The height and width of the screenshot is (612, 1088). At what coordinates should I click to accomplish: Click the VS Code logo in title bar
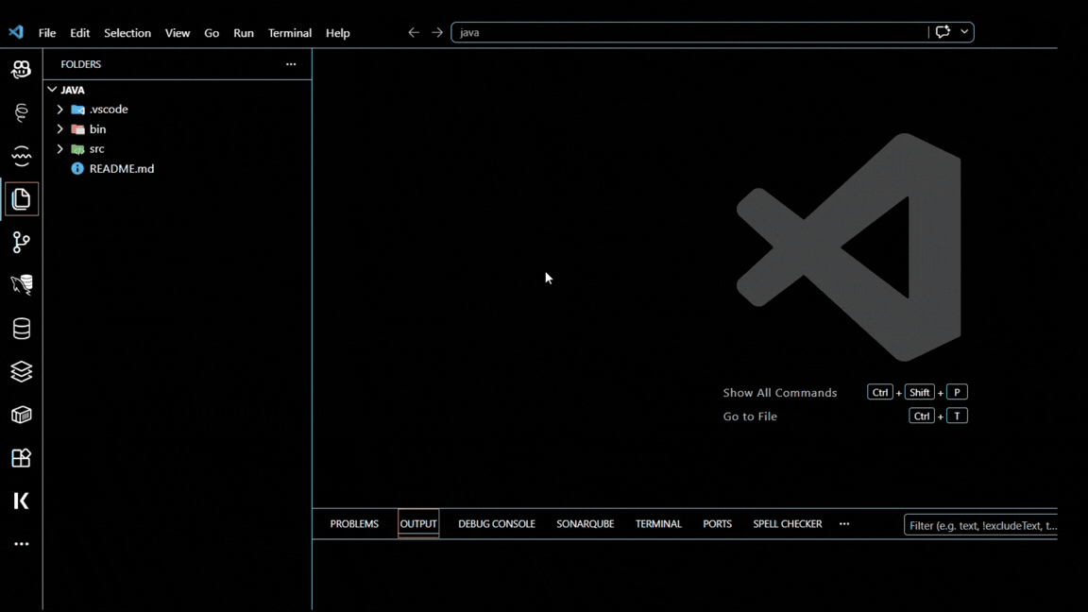(x=16, y=33)
